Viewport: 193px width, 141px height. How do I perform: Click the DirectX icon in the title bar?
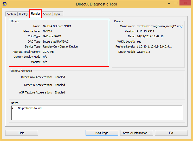[5, 4]
